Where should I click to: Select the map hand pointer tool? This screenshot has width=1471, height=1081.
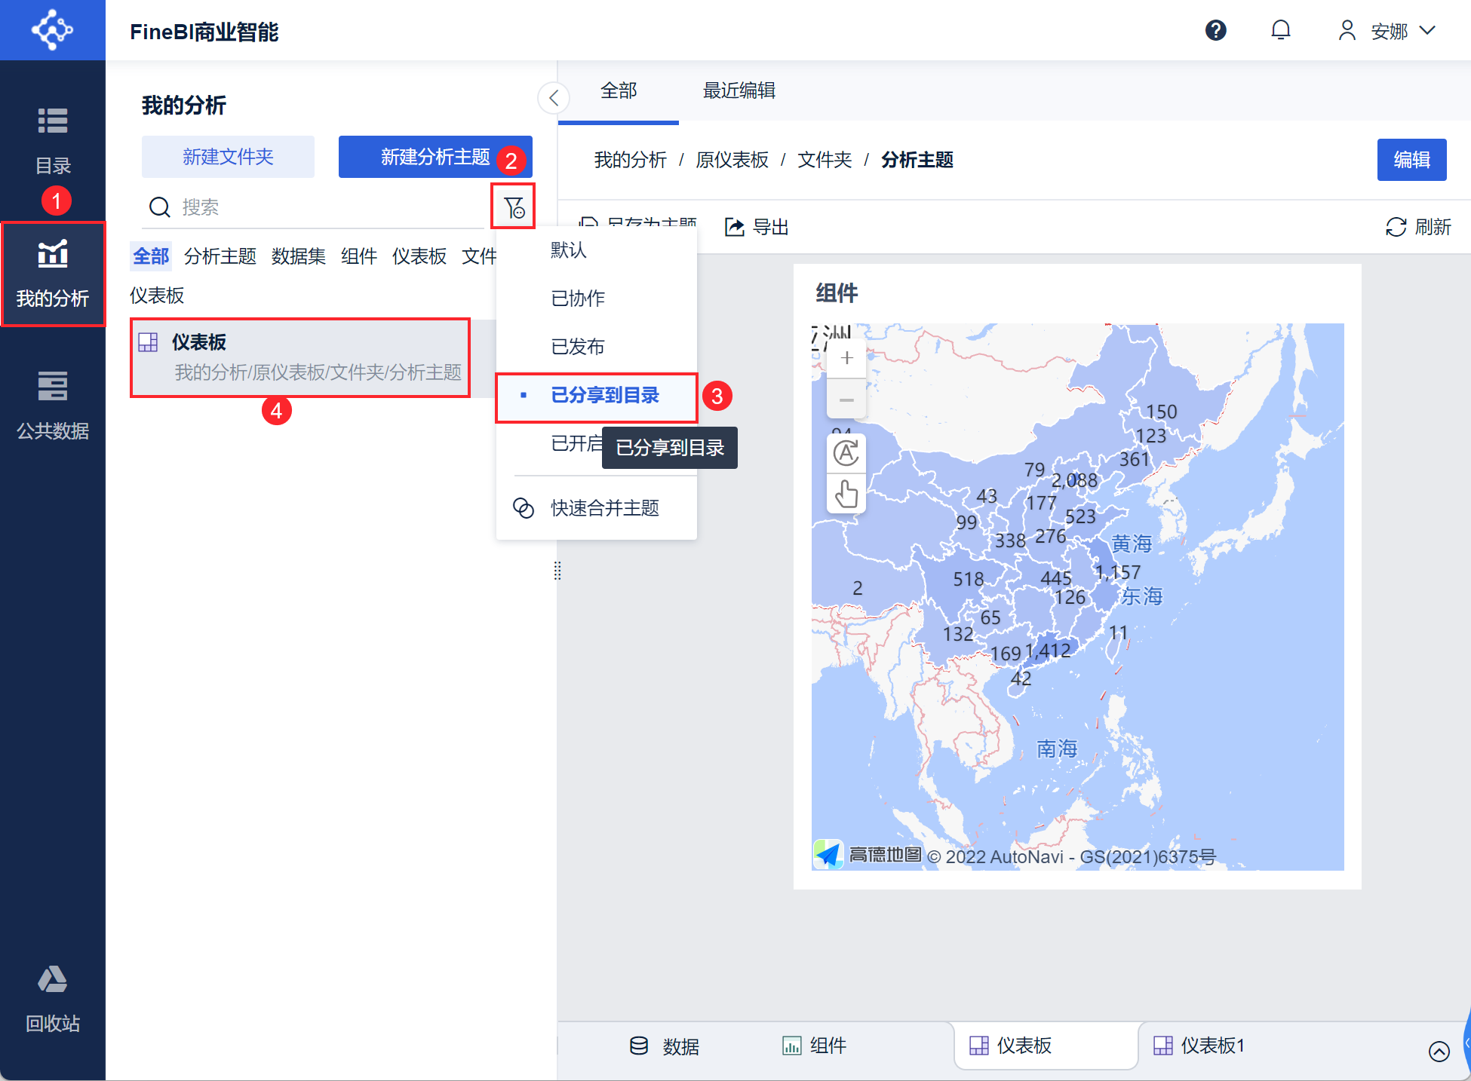[846, 495]
